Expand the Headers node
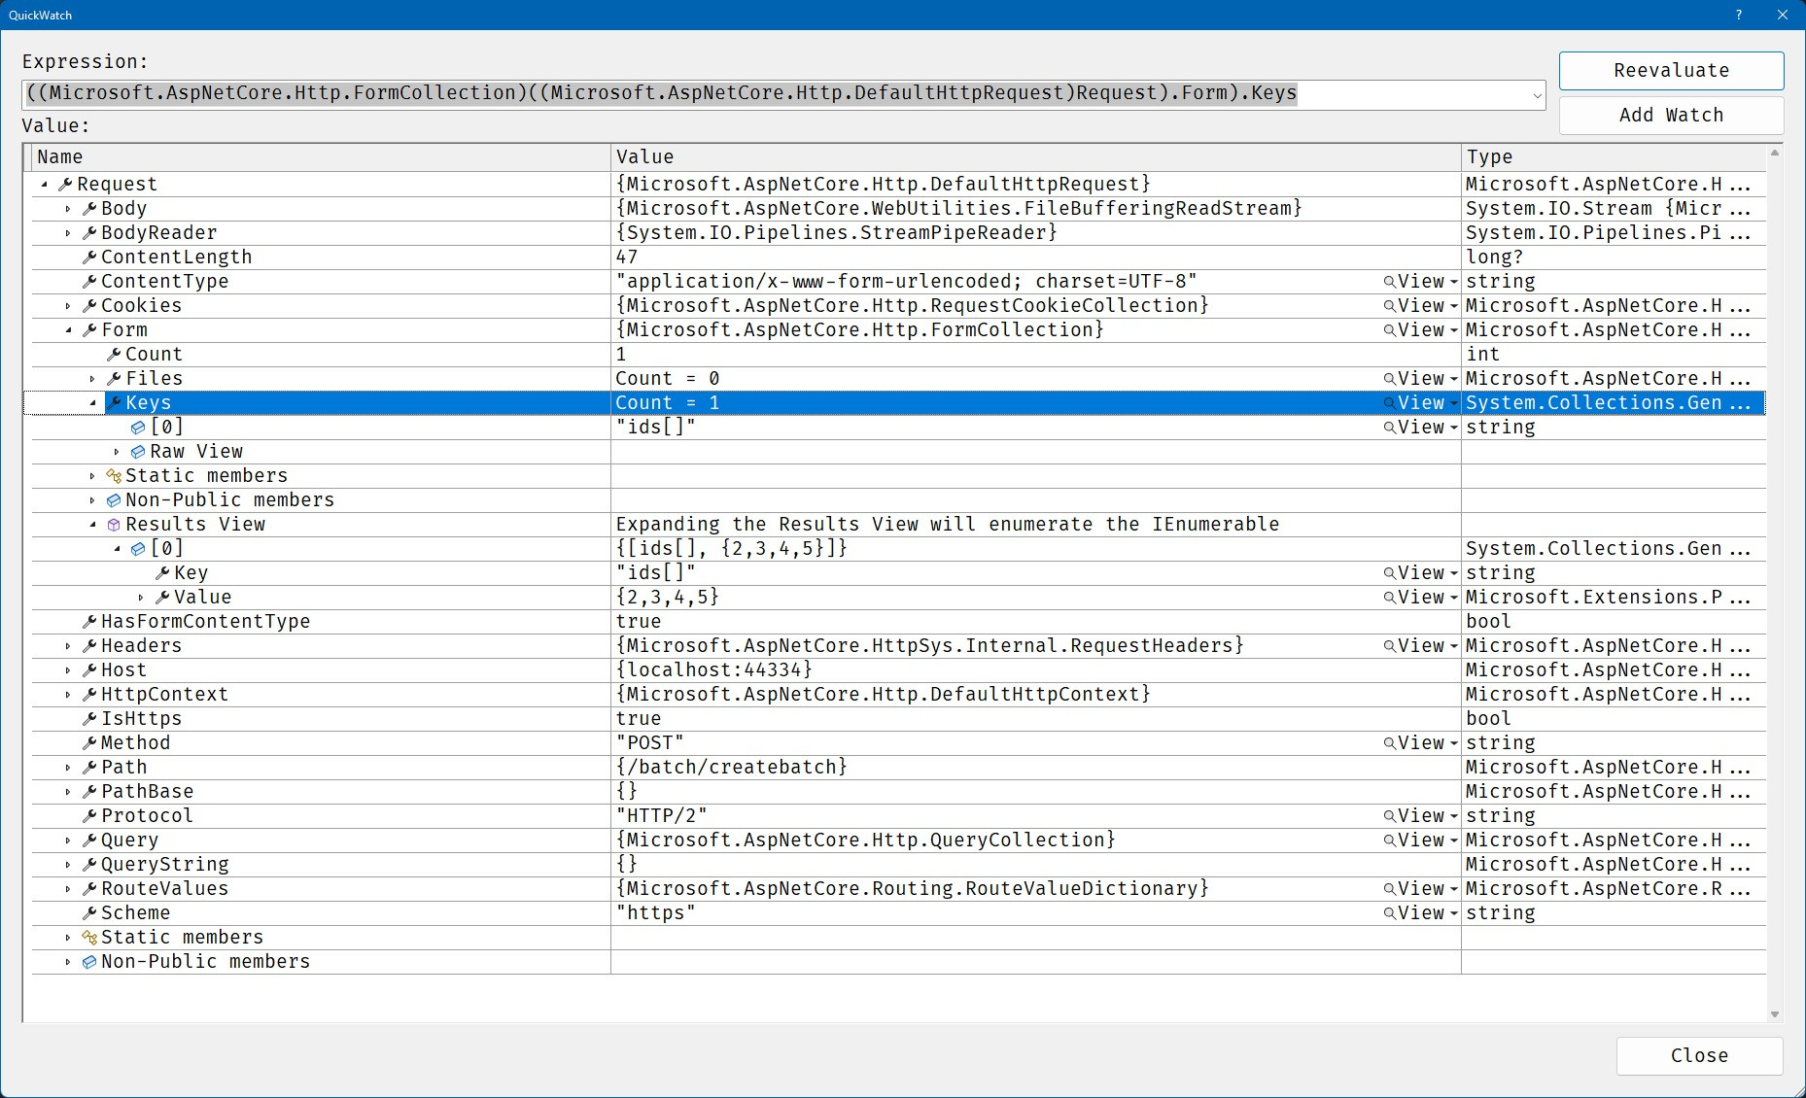This screenshot has height=1098, width=1806. click(x=68, y=646)
